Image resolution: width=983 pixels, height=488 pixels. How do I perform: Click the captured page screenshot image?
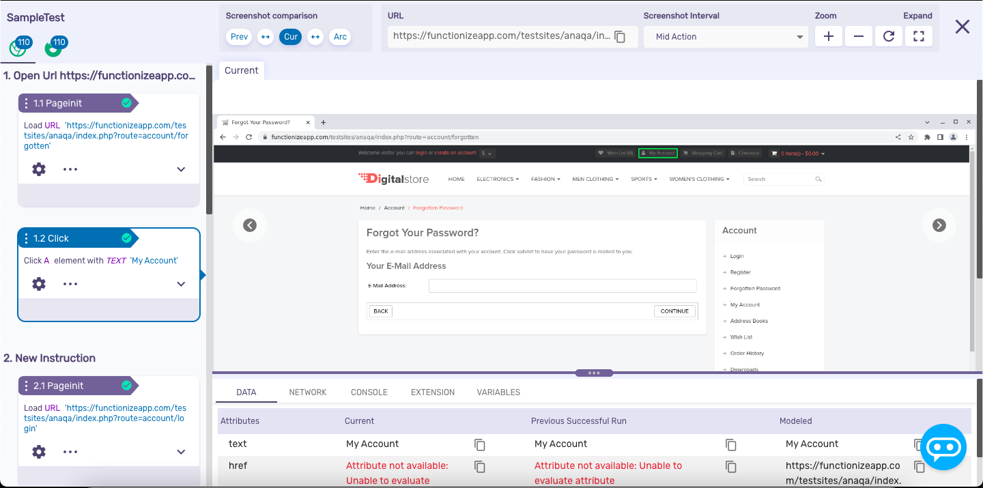594,243
